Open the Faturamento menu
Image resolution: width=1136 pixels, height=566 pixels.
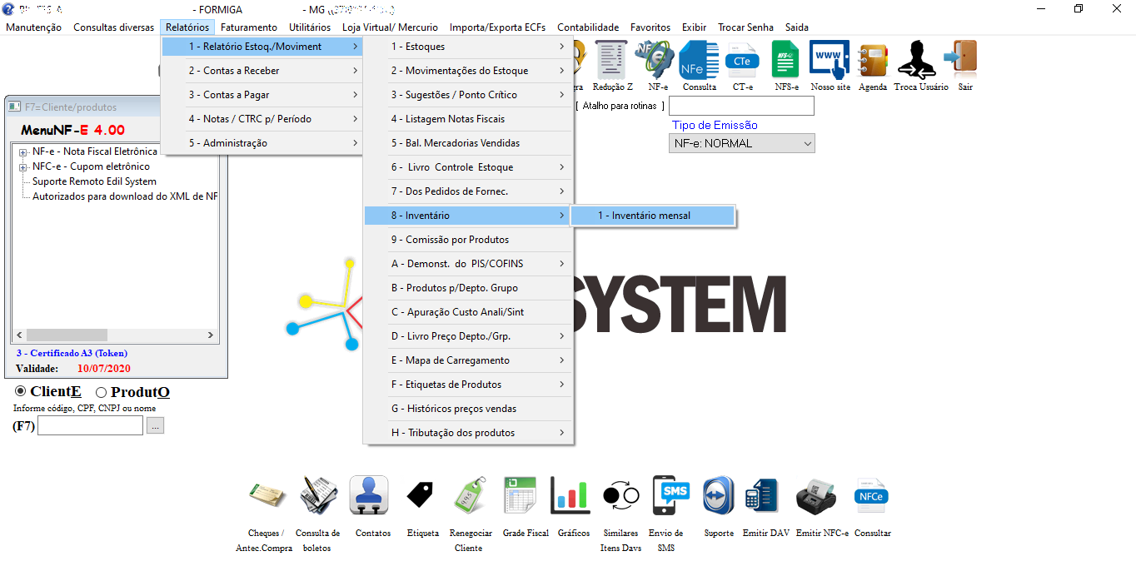click(248, 27)
